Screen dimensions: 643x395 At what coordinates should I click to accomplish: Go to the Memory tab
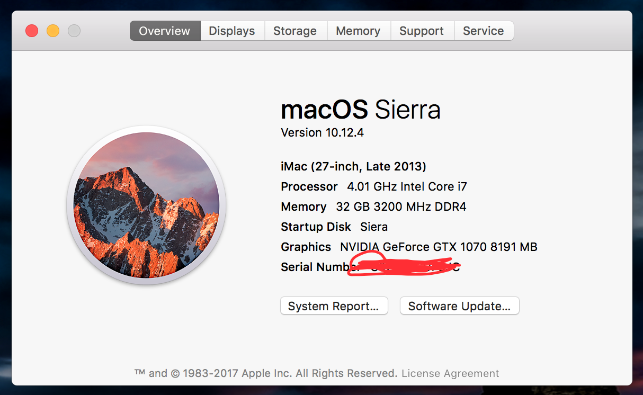358,31
